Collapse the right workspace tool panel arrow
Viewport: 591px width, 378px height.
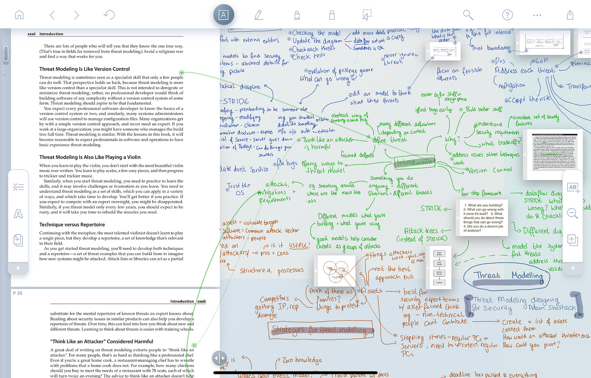coord(573,268)
